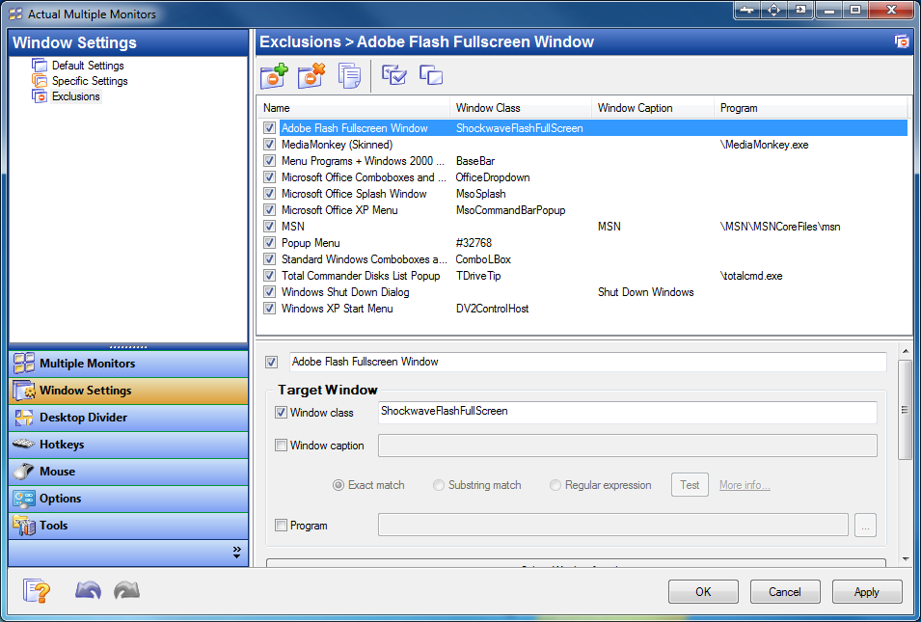Toggle the Microsoft Office Splash Window checkbox
This screenshot has height=622, width=921.
pos(270,194)
